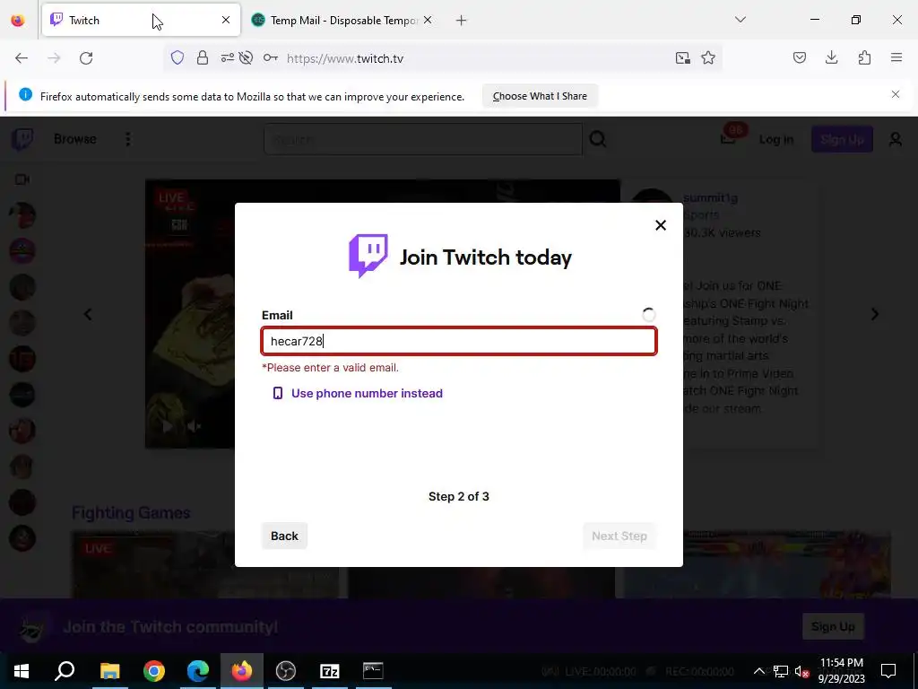Switch to the Temp Mail tab
The image size is (918, 689).
point(342,20)
